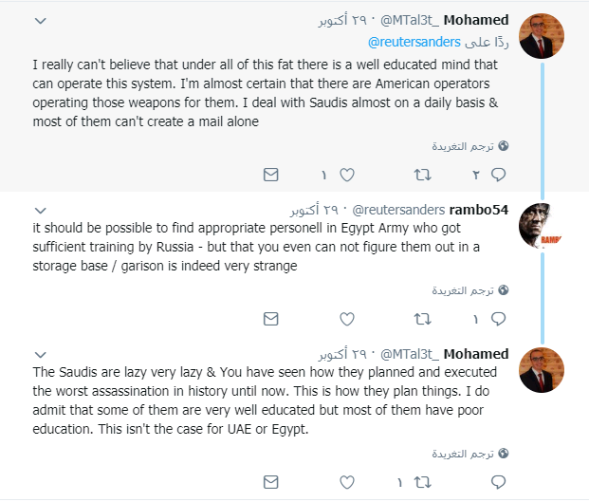The image size is (589, 502).
Task: Click the rambo54 Rambo avatar picture
Action: [x=543, y=226]
